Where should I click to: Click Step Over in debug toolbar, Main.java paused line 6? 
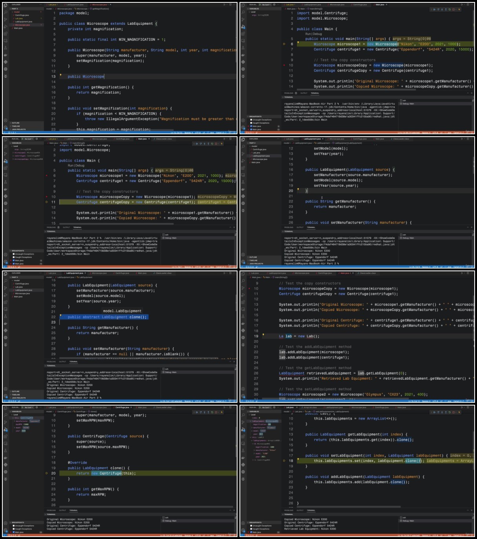(x=438, y=9)
